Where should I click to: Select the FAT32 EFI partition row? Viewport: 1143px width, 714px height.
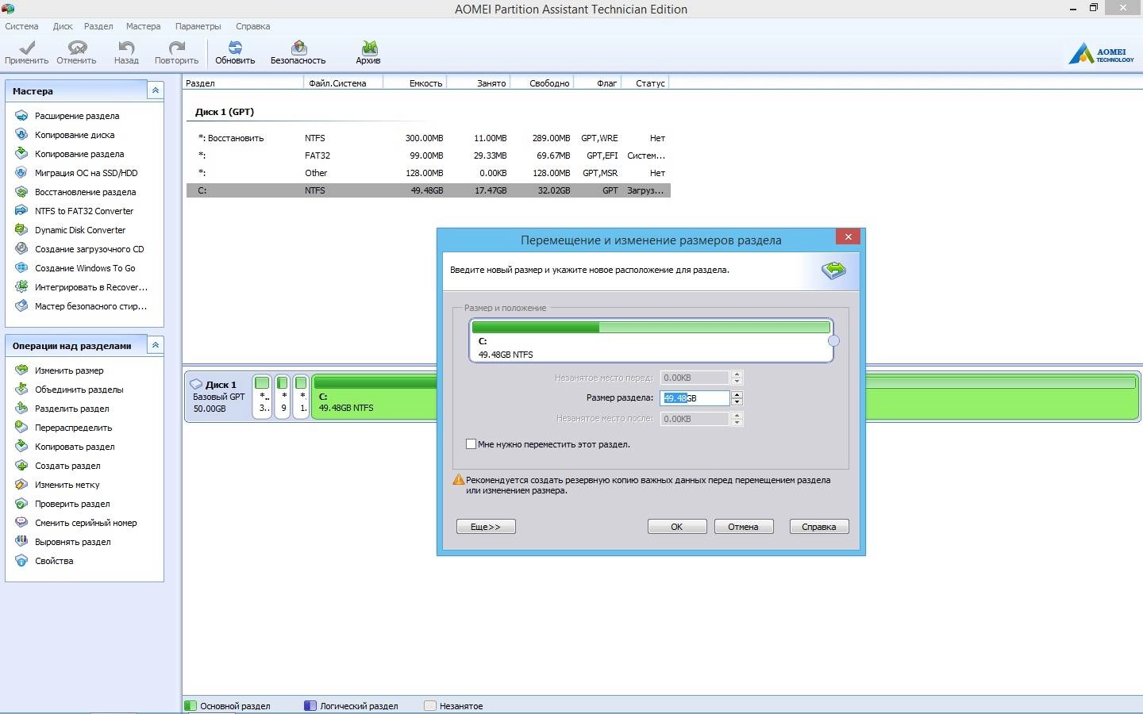tap(429, 155)
